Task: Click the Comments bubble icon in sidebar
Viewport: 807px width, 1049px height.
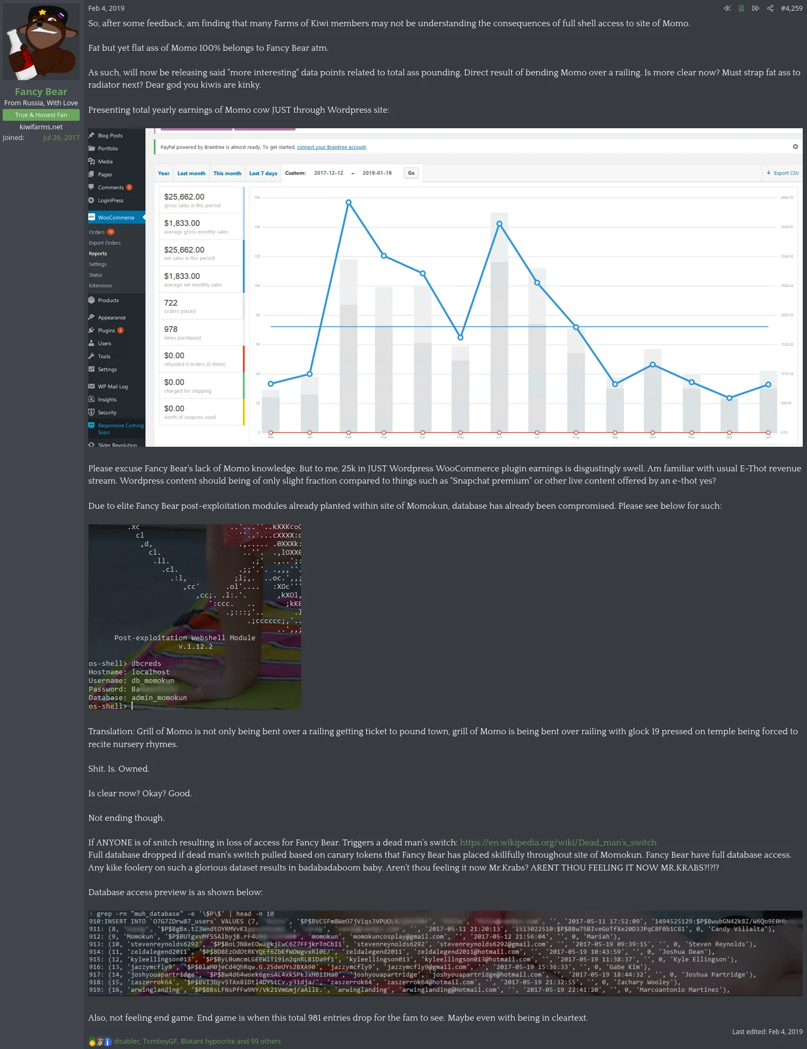Action: [x=91, y=187]
